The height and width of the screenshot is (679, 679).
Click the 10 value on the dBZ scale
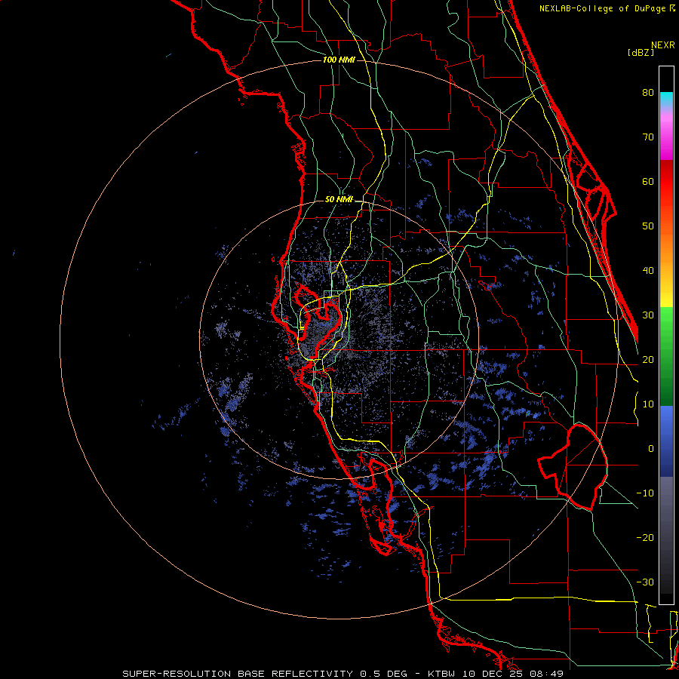tap(648, 404)
